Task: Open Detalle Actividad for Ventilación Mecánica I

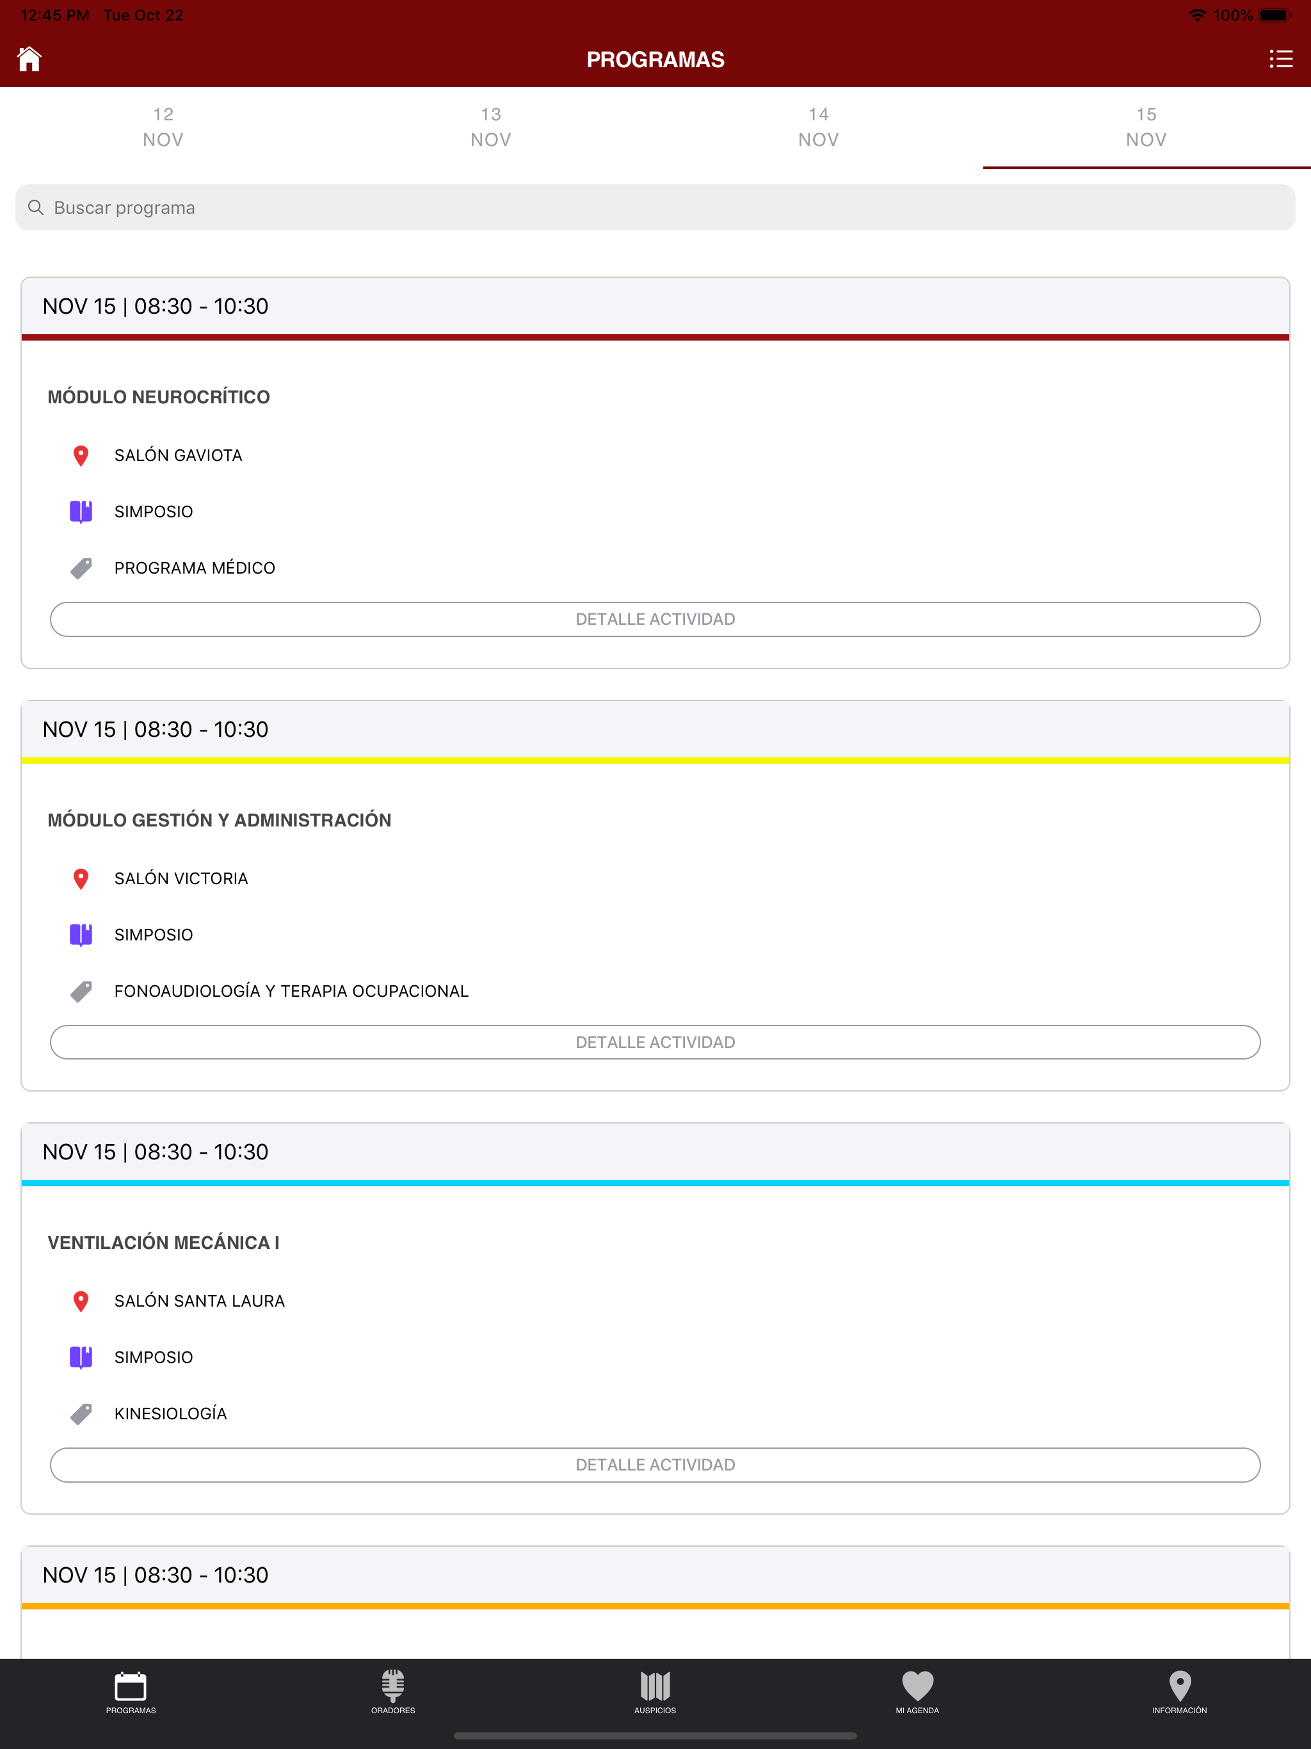Action: [655, 1464]
